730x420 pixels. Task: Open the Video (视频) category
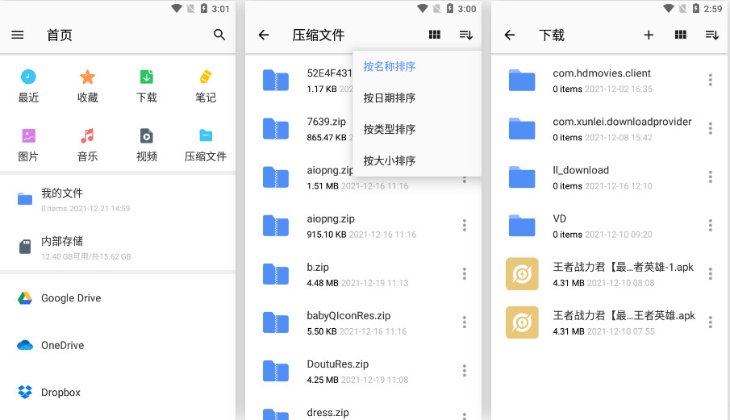point(147,146)
